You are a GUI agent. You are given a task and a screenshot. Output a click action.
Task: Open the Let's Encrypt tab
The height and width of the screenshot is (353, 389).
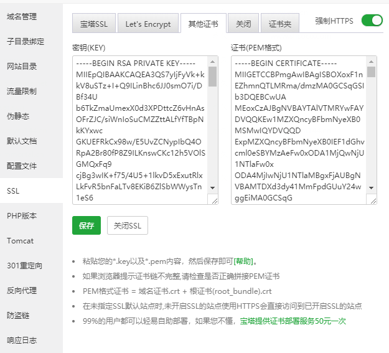click(x=148, y=24)
